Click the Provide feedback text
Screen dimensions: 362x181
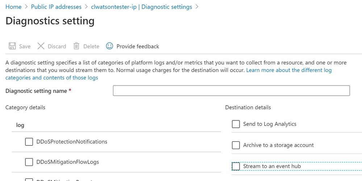[138, 46]
